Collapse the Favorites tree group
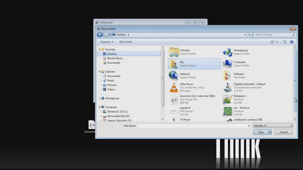 point(99,49)
